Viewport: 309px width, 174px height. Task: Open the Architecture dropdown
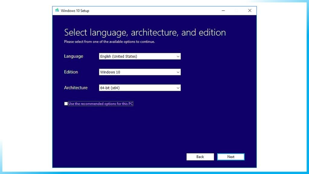click(139, 88)
